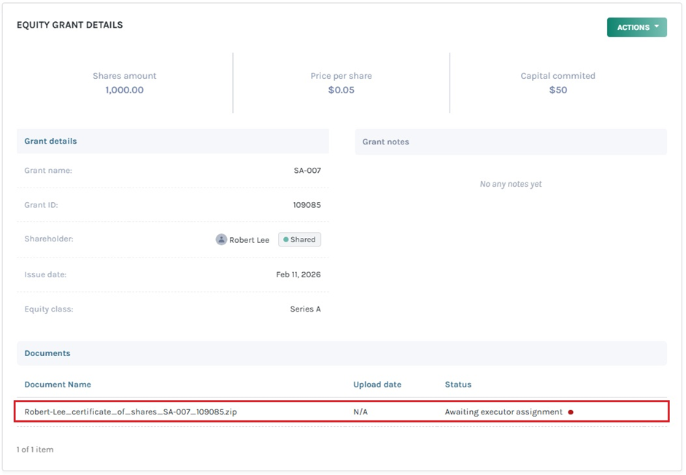Viewport: 686px width, 475px height.
Task: Click the Shares amount value 1,000.00
Action: [x=124, y=90]
